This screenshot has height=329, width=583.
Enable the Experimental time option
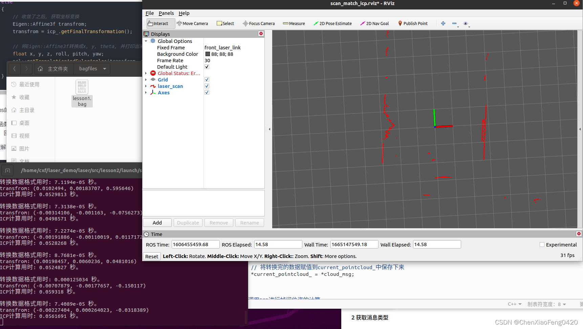(542, 244)
